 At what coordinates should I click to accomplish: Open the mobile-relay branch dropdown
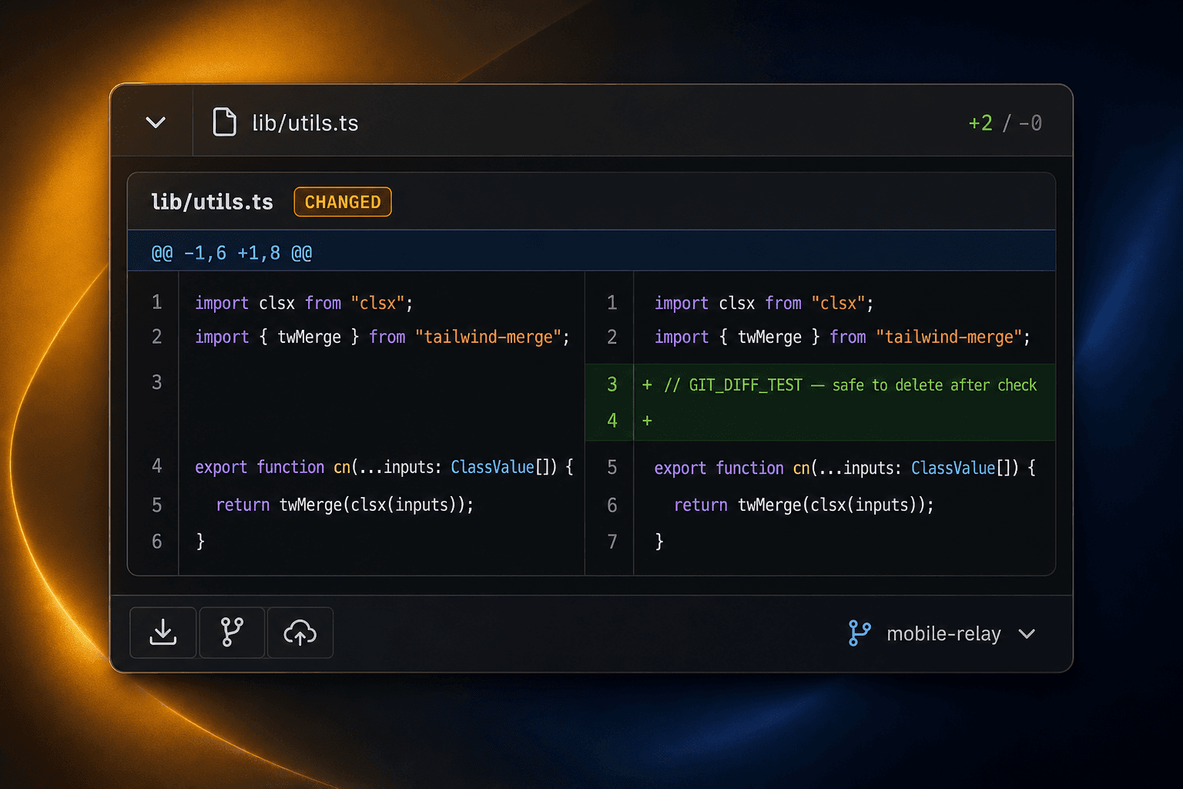tap(941, 633)
